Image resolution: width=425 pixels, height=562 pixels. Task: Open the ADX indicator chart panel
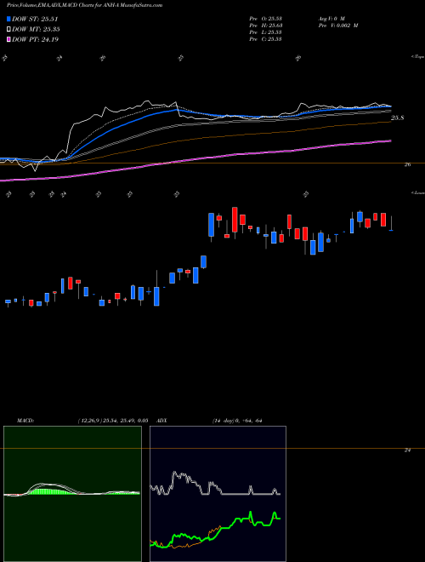tap(218, 494)
